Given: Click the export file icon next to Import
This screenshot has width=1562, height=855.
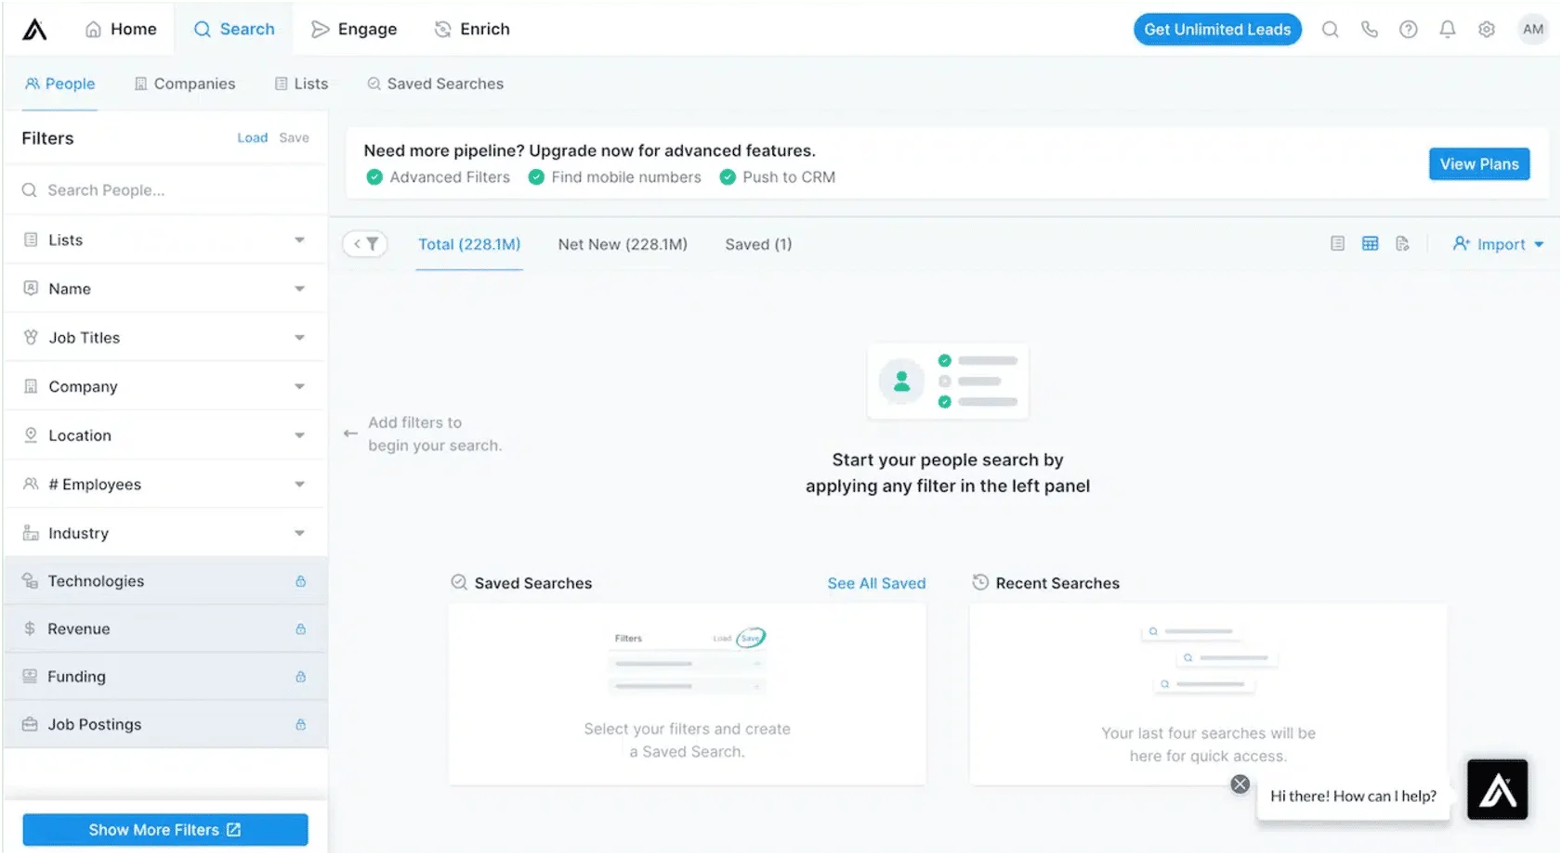Looking at the screenshot, I should click(1402, 243).
